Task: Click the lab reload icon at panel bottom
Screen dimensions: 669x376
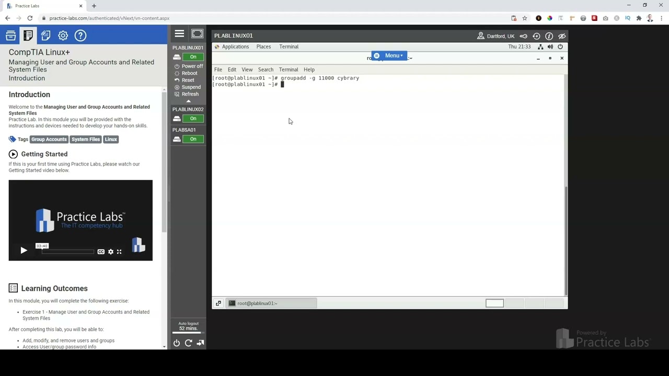Action: click(188, 343)
